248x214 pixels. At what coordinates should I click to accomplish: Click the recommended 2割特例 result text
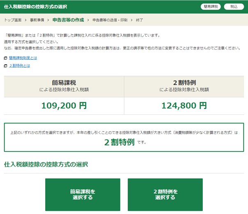tap(119, 142)
